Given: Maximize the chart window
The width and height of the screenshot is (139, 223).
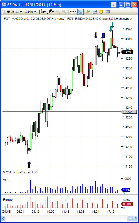Looking at the screenshot, I should click(x=128, y=5).
